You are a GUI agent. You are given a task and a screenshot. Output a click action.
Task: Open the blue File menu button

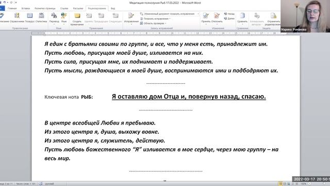pos(2,8)
